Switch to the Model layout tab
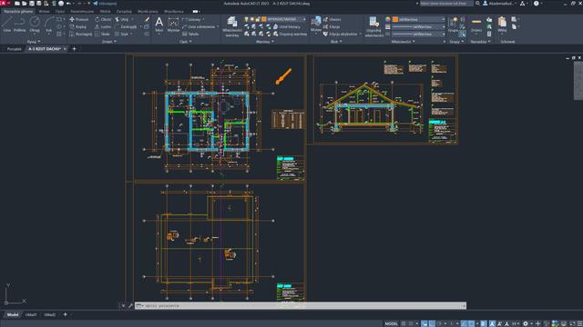583x327 pixels. point(13,315)
